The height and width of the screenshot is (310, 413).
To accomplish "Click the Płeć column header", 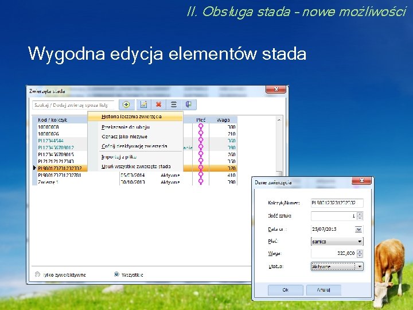I will click(x=201, y=120).
